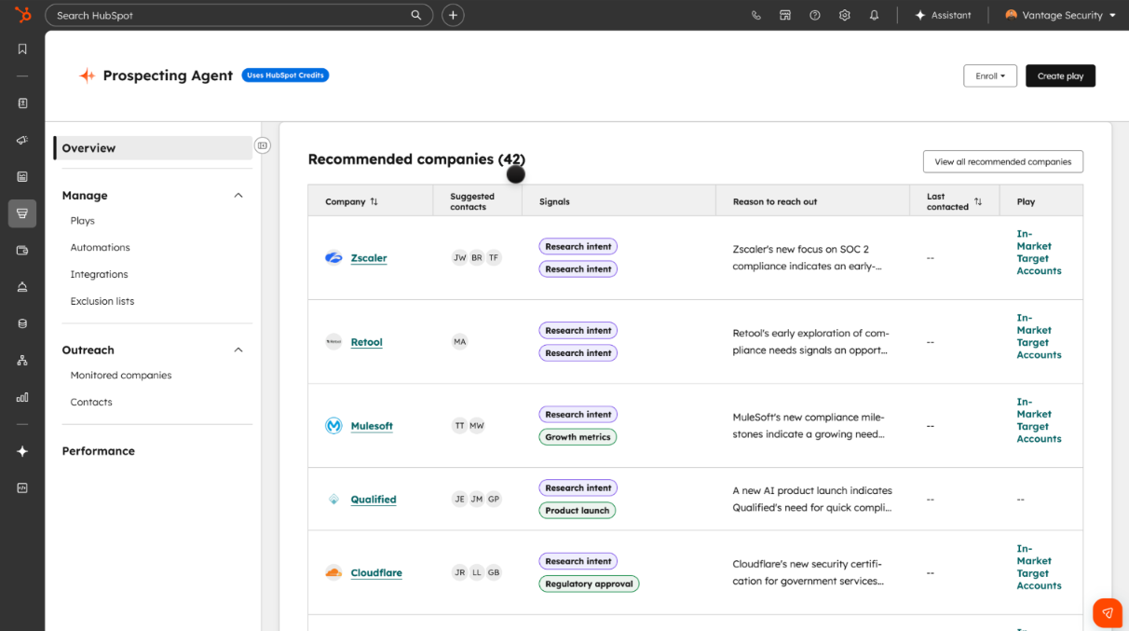Select Overview in the side menu
Image resolution: width=1129 pixels, height=631 pixels.
click(x=153, y=148)
